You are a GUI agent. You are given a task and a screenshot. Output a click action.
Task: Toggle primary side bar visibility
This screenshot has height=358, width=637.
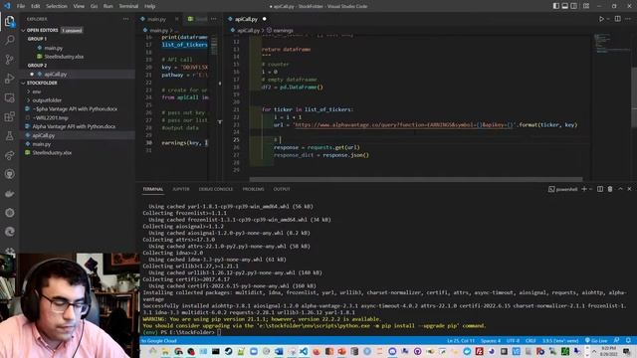coord(556,6)
